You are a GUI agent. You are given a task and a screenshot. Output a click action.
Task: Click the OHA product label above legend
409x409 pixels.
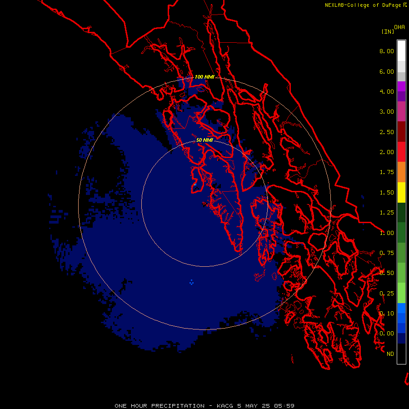tap(399, 27)
